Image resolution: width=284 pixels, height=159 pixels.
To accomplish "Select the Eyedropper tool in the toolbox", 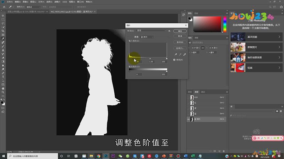I will [x=3, y=39].
